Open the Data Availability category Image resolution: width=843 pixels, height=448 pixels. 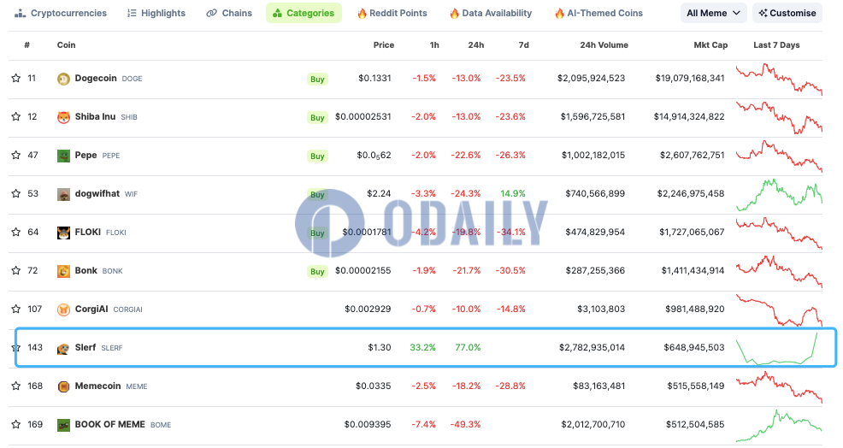point(491,13)
